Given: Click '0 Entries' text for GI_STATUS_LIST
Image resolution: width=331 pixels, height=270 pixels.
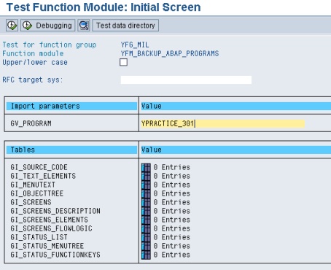Looking at the screenshot, I should pyautogui.click(x=171, y=237).
